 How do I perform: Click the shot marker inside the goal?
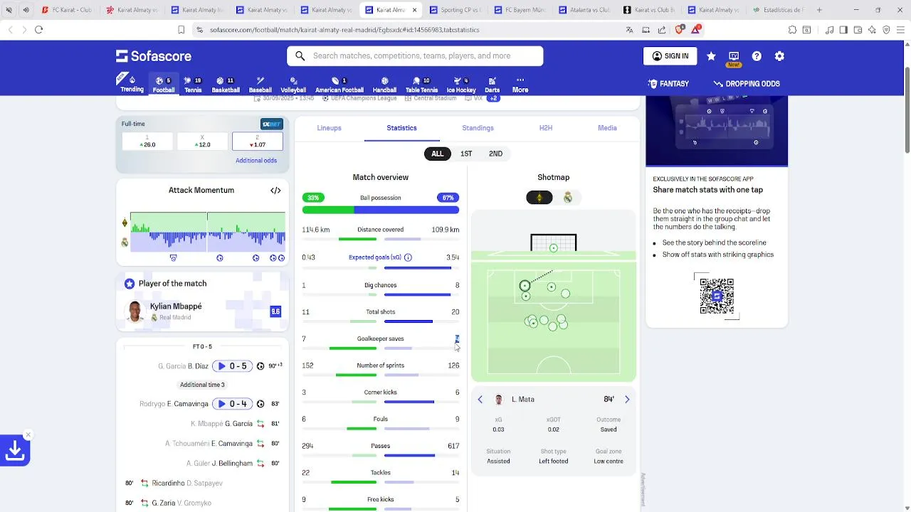pos(554,248)
